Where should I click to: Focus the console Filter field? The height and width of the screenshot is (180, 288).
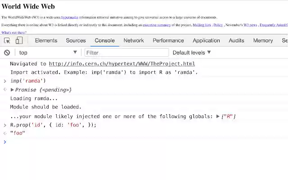127,53
